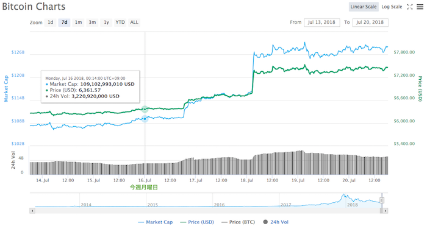Click the navigator right range handle

381,200
